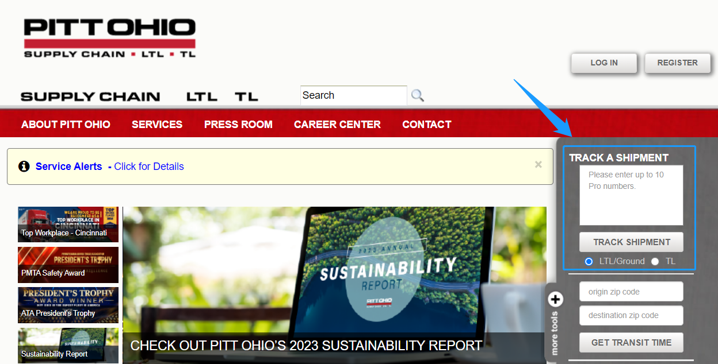This screenshot has height=364, width=718.
Task: Click the magnifying glass search icon
Action: tap(418, 95)
